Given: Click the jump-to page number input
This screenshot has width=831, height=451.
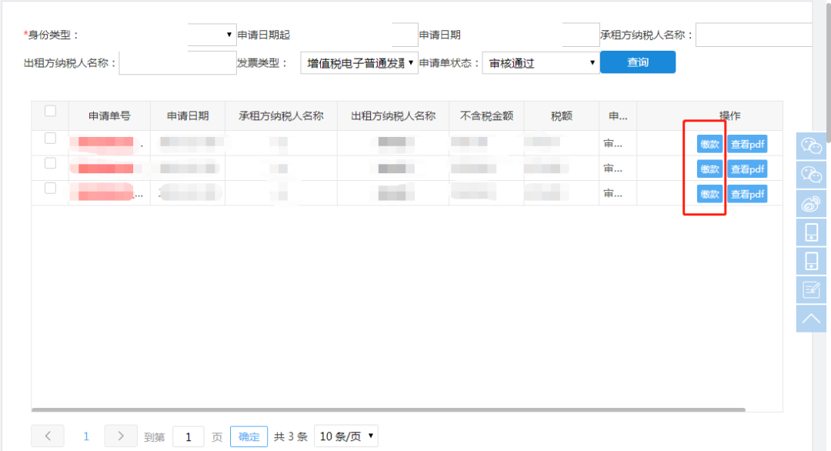Looking at the screenshot, I should pyautogui.click(x=189, y=436).
